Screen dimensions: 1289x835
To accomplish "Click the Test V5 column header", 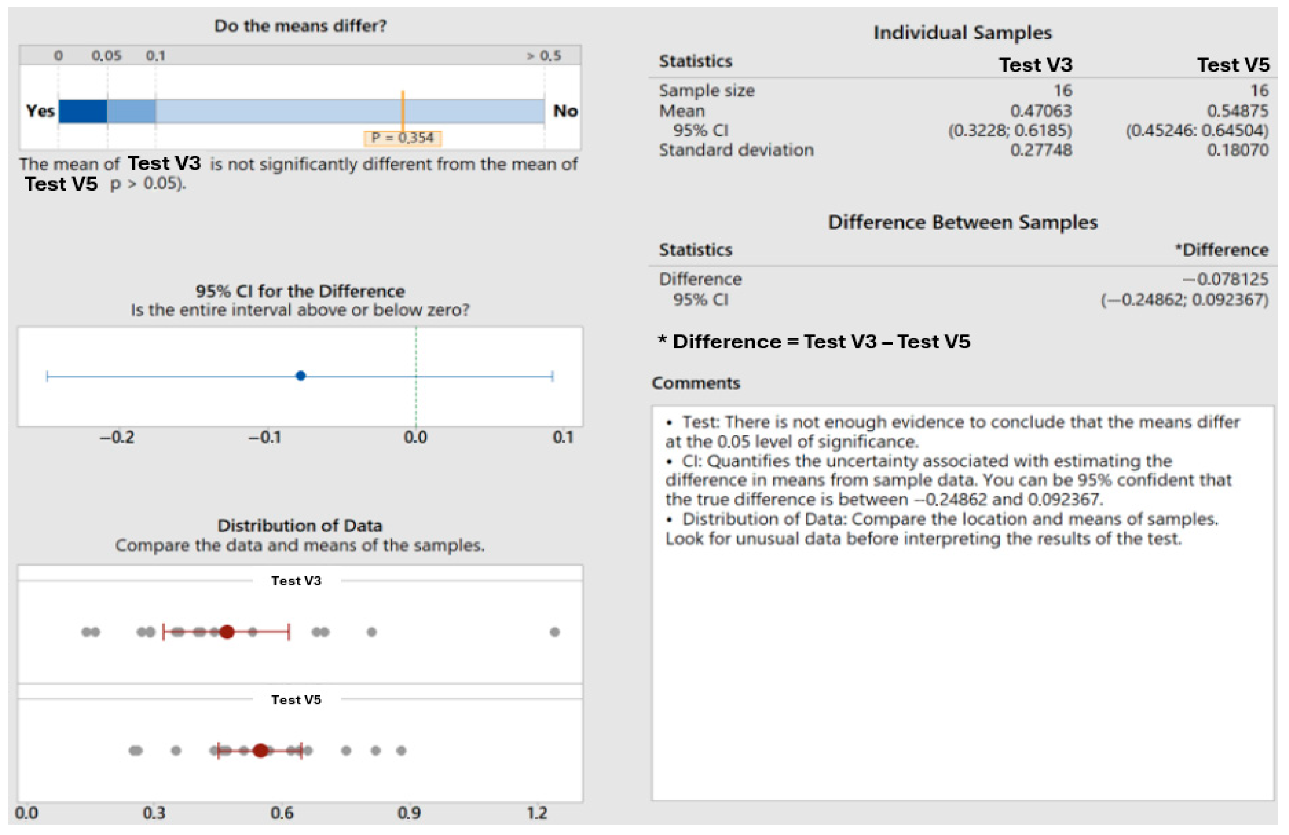I will [1233, 65].
